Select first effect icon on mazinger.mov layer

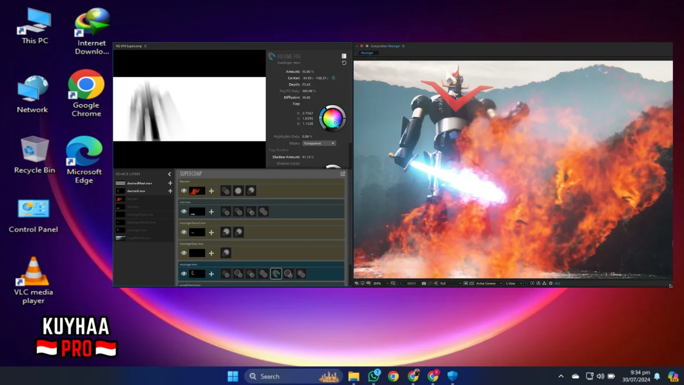pyautogui.click(x=226, y=274)
